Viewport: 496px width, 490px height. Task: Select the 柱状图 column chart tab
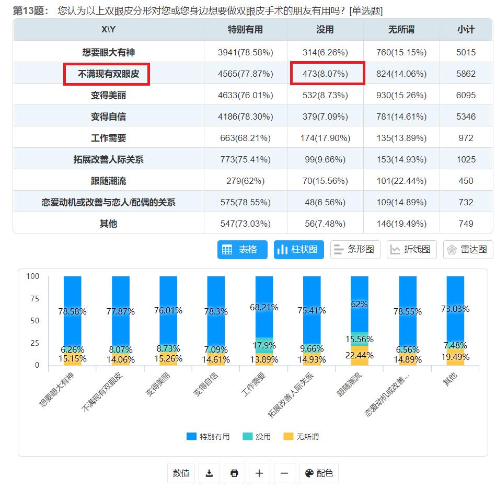click(298, 249)
